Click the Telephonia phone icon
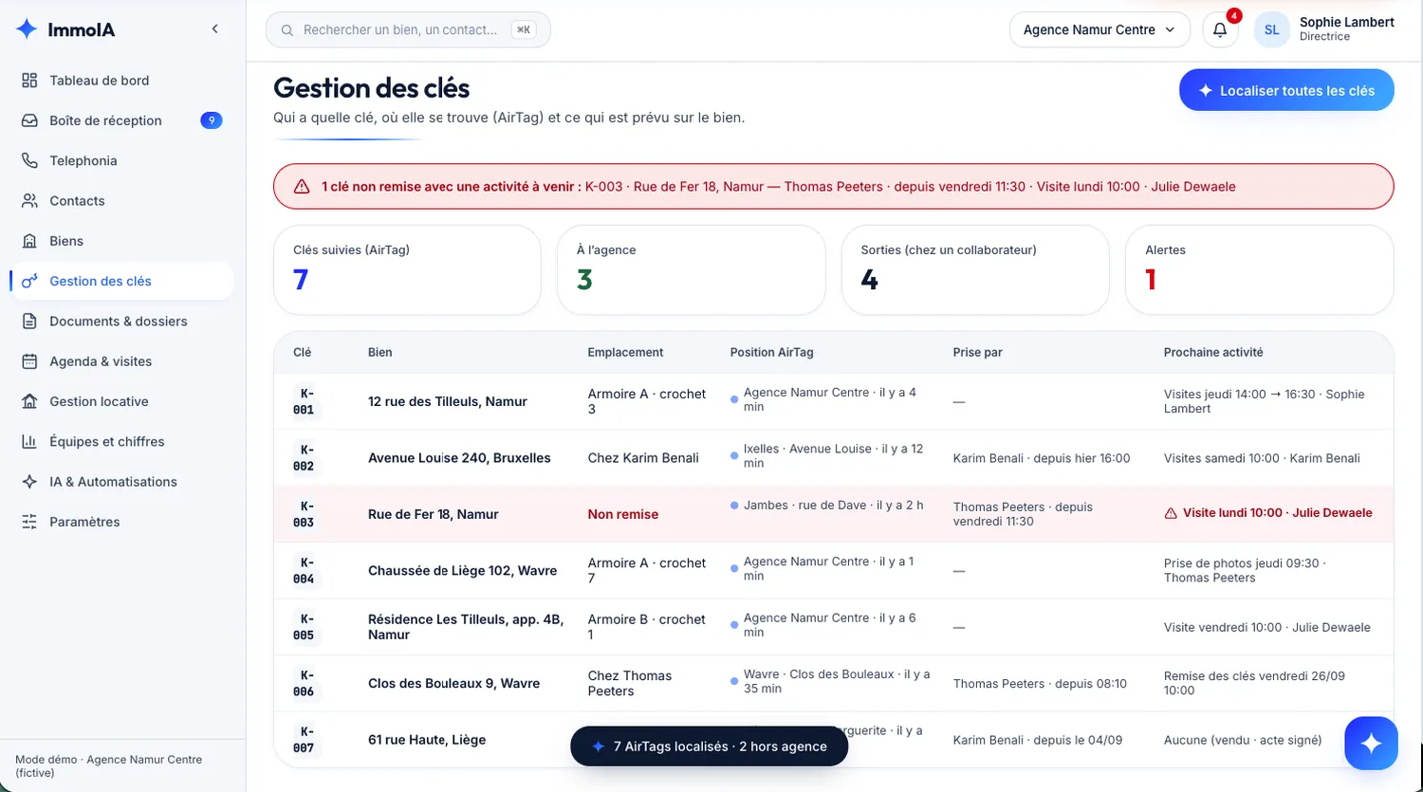1423x792 pixels. (30, 160)
